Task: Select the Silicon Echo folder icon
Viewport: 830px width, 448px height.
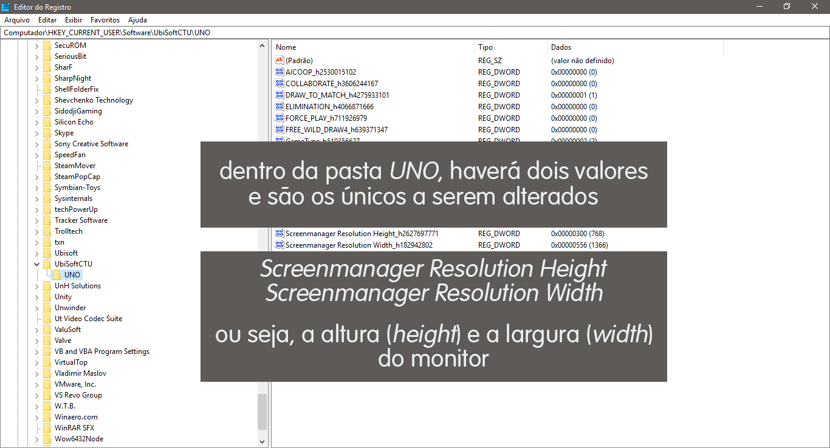Action: [x=47, y=122]
